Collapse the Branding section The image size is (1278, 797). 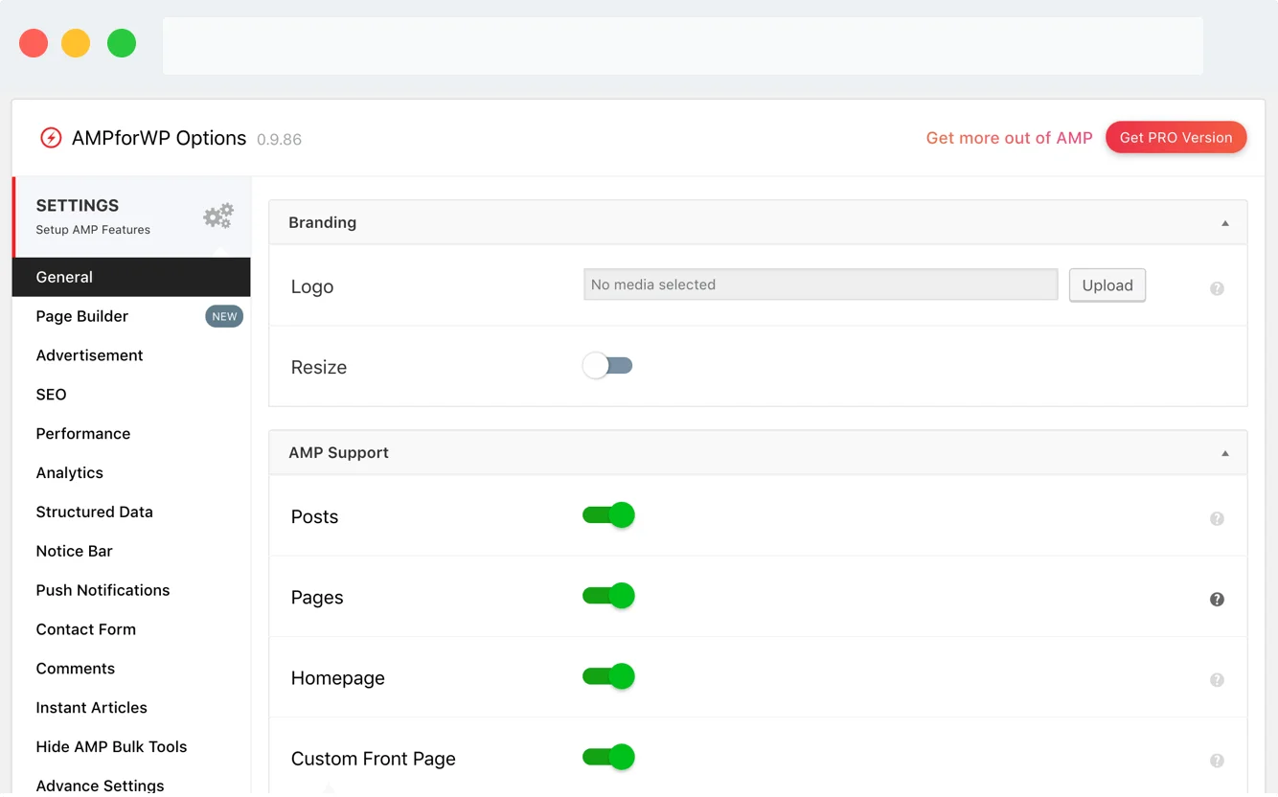(x=1224, y=221)
